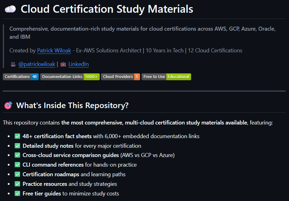
Task: Click the text 'Cross-cloud service comparison guides'
Action: pos(71,155)
